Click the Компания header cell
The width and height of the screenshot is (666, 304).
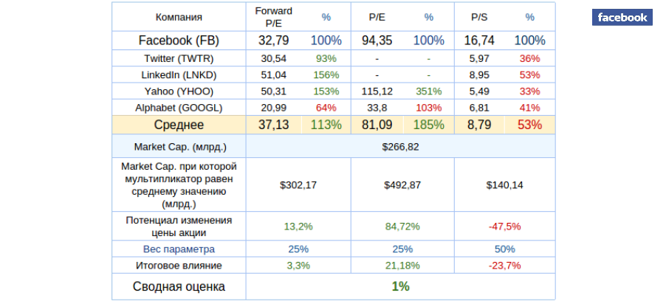click(179, 17)
